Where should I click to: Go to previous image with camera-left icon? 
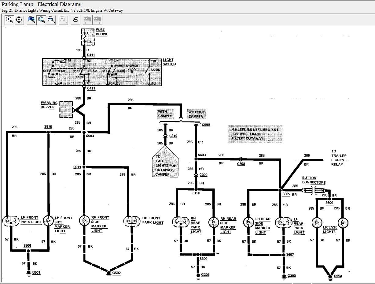[x=87, y=20]
